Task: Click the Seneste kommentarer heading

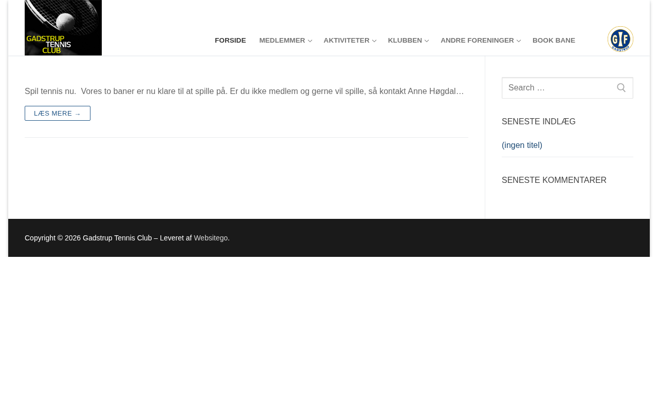Action: pyautogui.click(x=554, y=180)
